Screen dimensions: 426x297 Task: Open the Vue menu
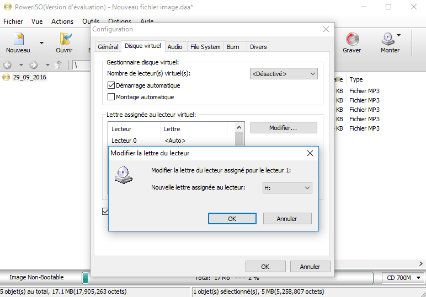click(x=37, y=21)
